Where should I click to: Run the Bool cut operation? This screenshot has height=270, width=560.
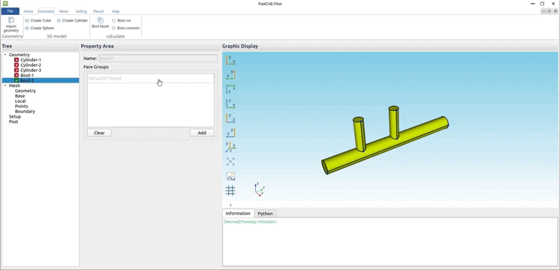click(121, 21)
